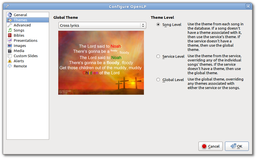Click the Media clapperboard icon
The width and height of the screenshot is (257, 159).
10,51
